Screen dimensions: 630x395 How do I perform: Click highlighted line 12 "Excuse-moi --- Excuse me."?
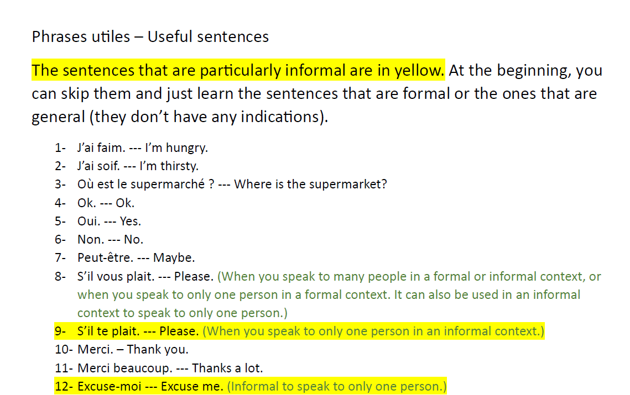pos(150,386)
